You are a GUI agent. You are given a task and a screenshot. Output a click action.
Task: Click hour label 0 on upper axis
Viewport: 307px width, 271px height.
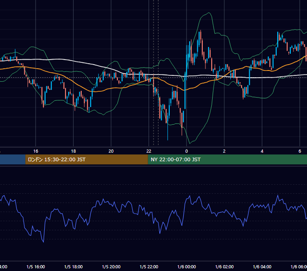[186, 151]
